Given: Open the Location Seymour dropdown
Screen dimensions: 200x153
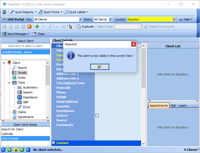Looking at the screenshot, I should point(174,19).
